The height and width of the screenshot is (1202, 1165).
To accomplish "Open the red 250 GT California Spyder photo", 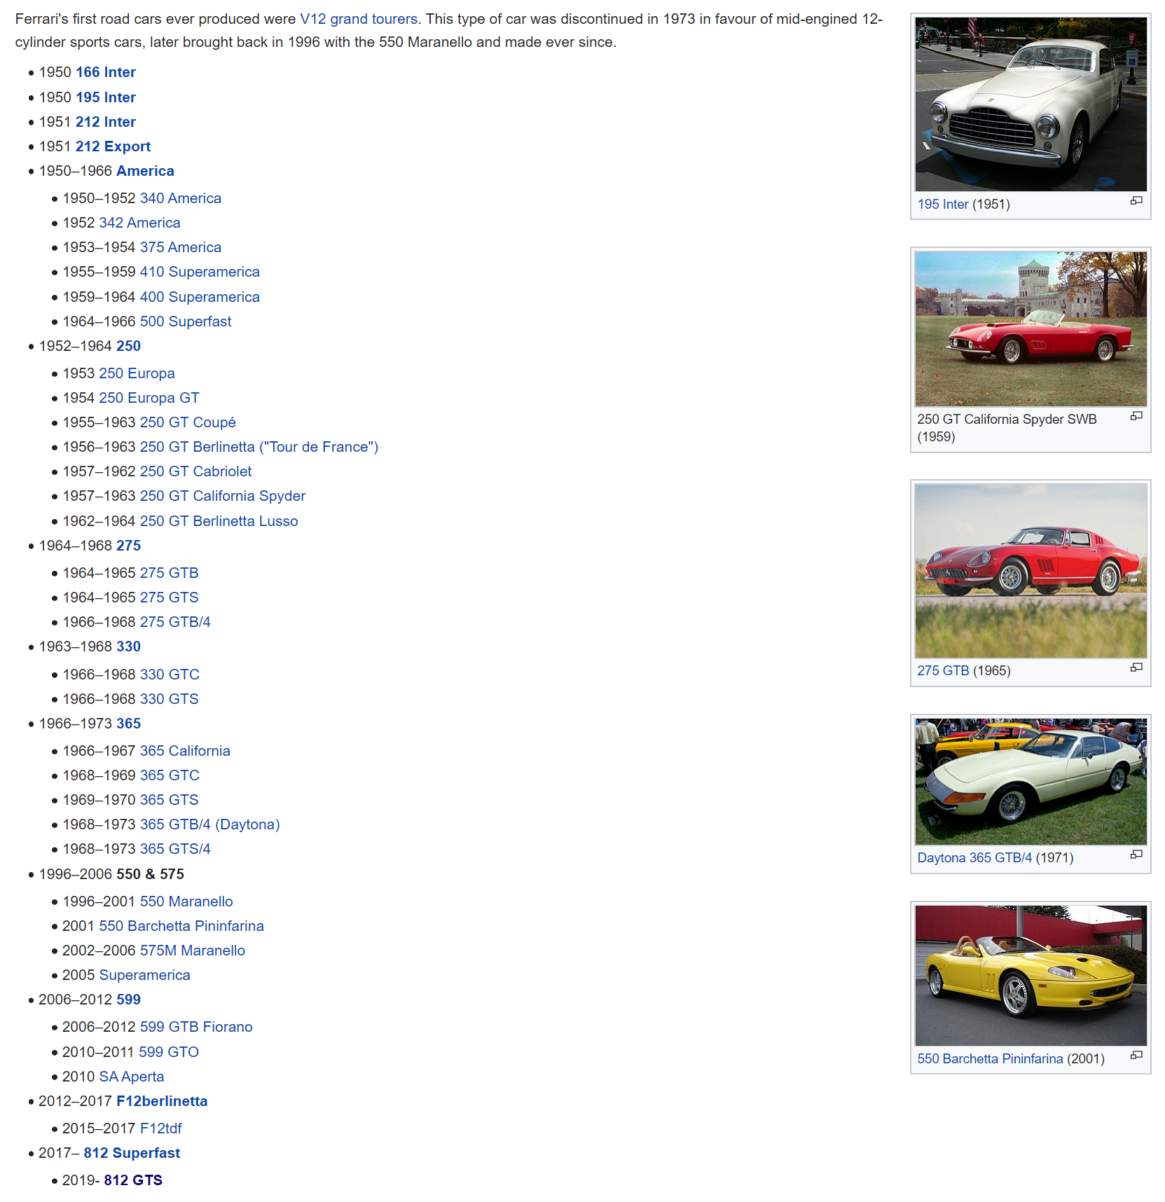I will pos(1030,329).
